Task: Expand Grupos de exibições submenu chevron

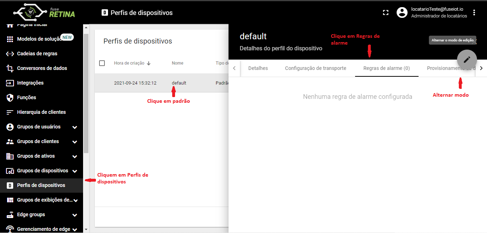Action: (x=75, y=201)
